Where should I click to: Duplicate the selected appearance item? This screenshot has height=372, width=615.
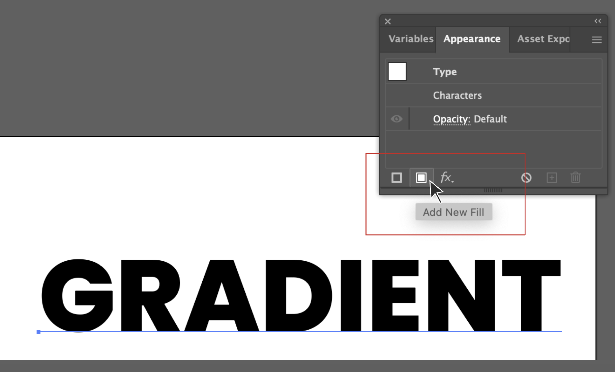552,178
